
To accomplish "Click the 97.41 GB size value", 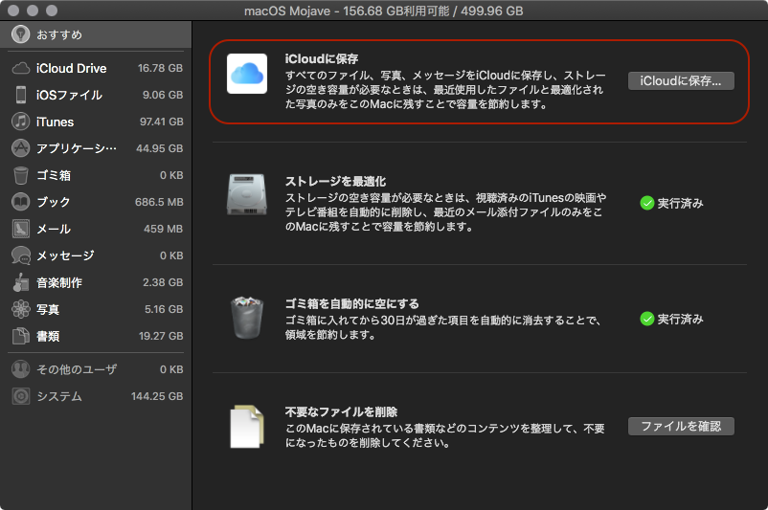I will point(161,122).
